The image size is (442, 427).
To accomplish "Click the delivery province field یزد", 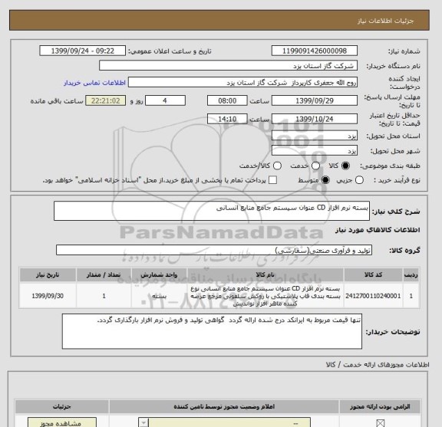I will 315,136.
